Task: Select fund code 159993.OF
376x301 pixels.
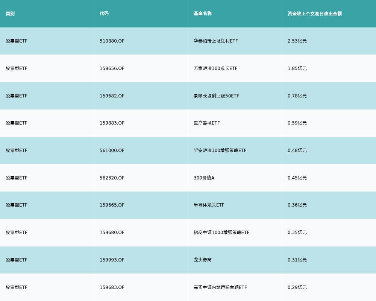Action: [112, 260]
